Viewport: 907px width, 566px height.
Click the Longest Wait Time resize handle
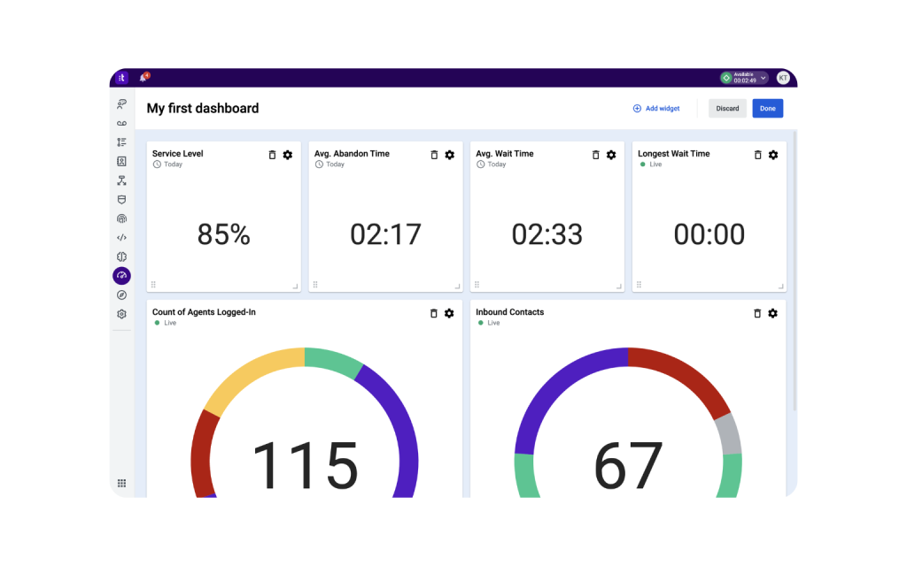coord(780,286)
